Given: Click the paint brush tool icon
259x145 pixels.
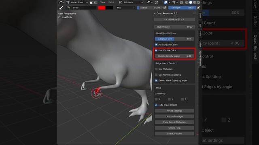Looking at the screenshot, I should (x=61, y=8).
